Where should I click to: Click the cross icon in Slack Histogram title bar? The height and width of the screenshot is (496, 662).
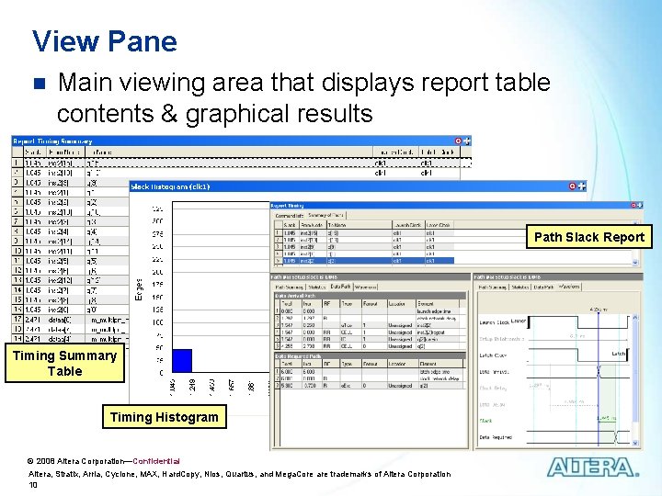click(582, 186)
